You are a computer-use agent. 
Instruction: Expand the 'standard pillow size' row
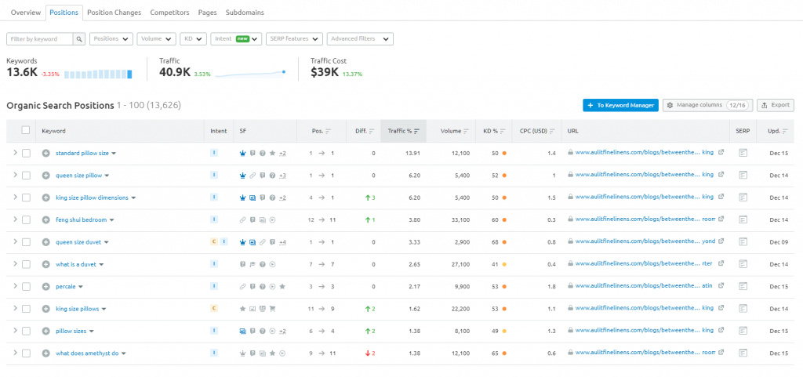(15, 152)
